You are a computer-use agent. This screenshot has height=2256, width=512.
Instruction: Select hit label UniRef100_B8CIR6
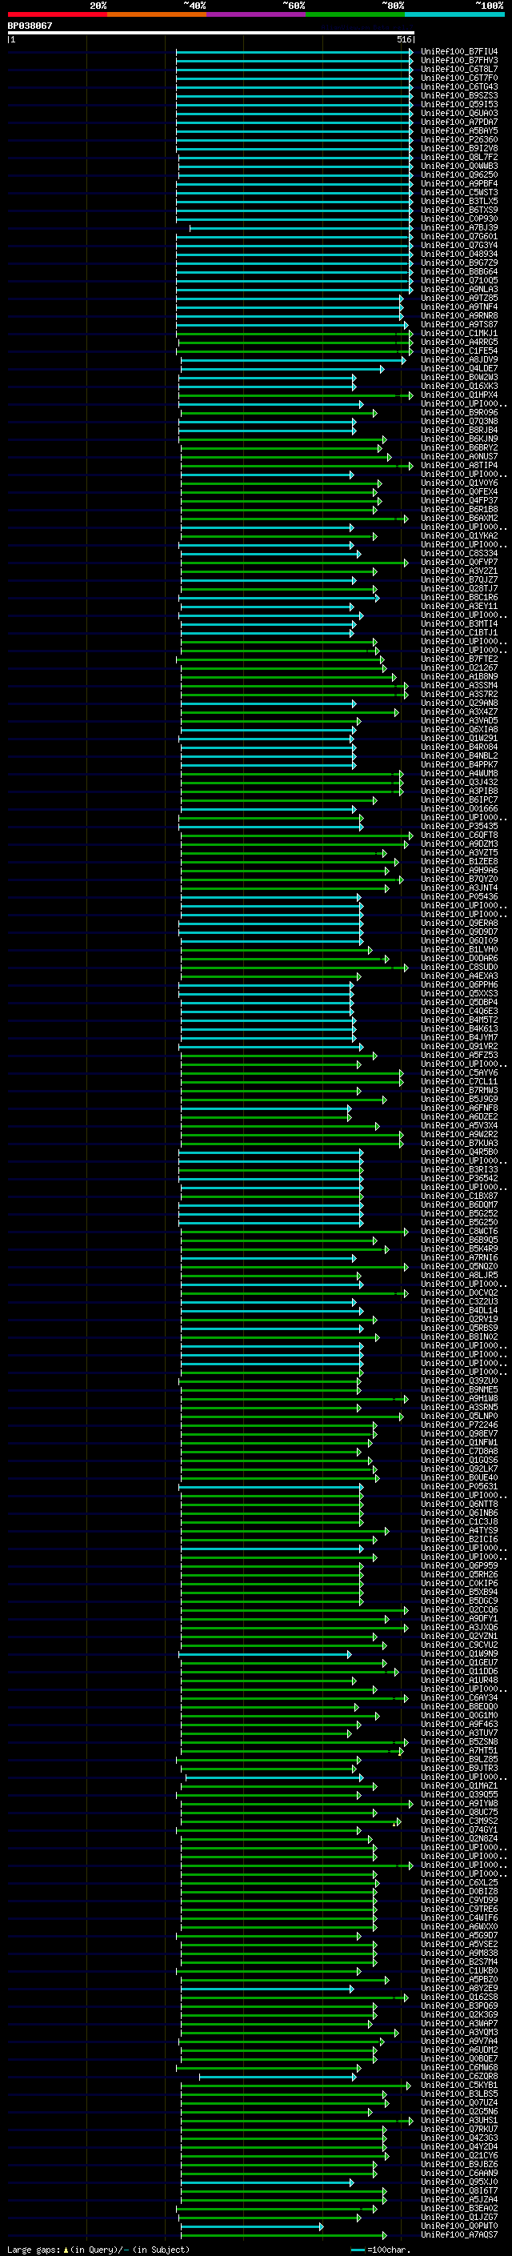459,597
